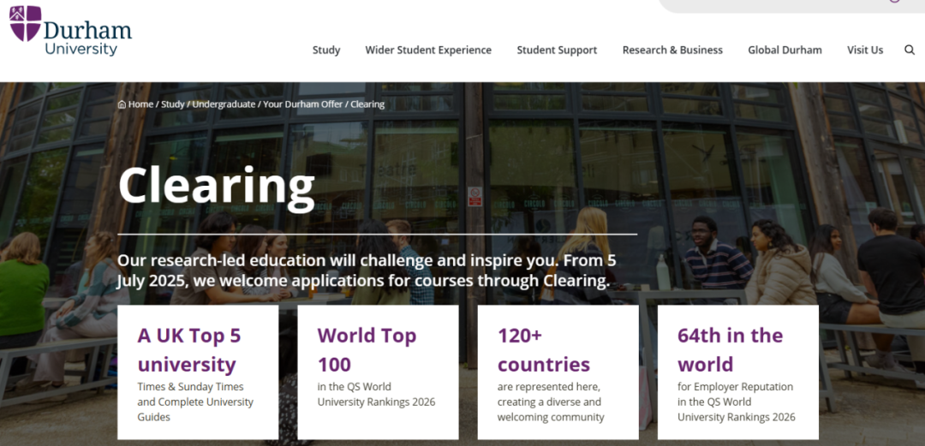Screen dimensions: 925x446
Task: Click the Durham University logo
Action: tap(70, 32)
